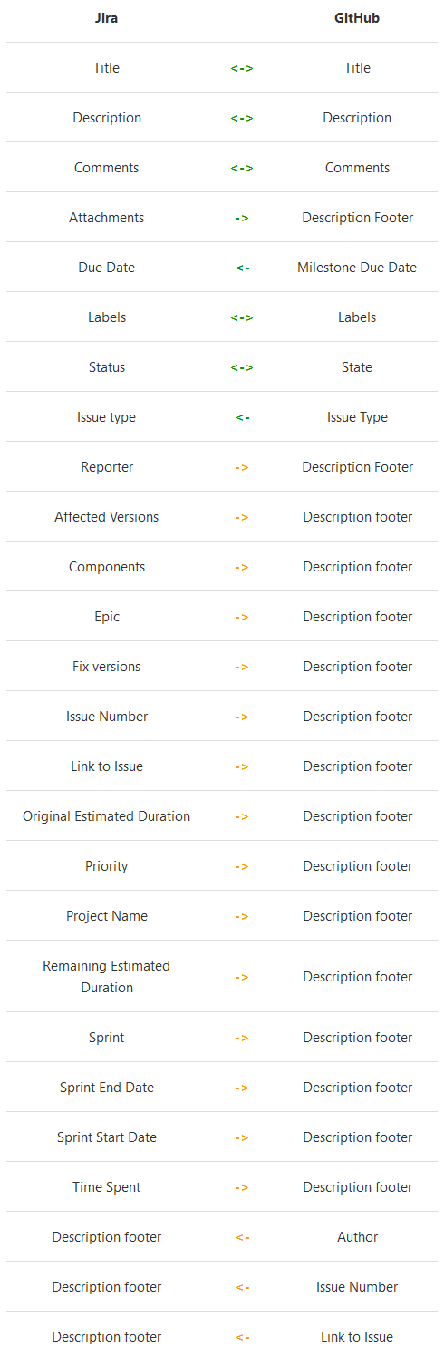
Task: Select the Original Estimated Duration cell
Action: pos(107,816)
